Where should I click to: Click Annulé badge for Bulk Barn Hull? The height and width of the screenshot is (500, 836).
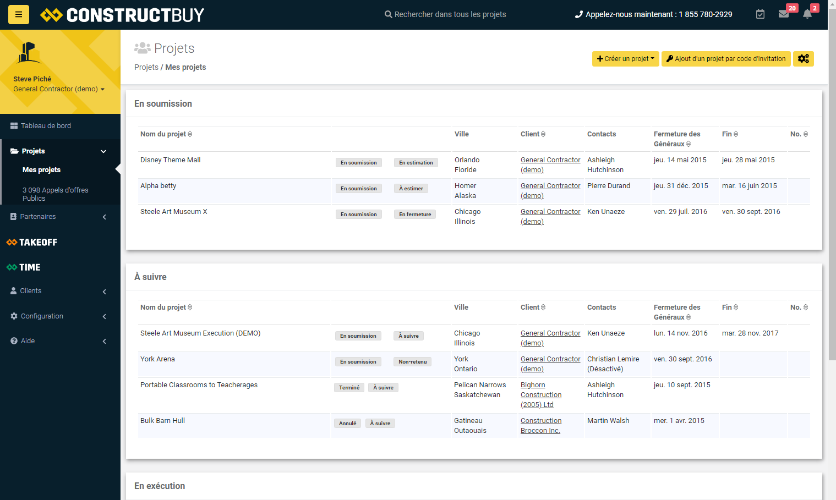[x=348, y=424]
